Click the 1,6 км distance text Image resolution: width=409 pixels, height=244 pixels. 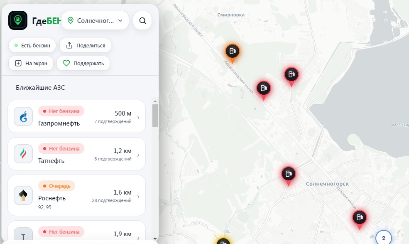coord(122,192)
